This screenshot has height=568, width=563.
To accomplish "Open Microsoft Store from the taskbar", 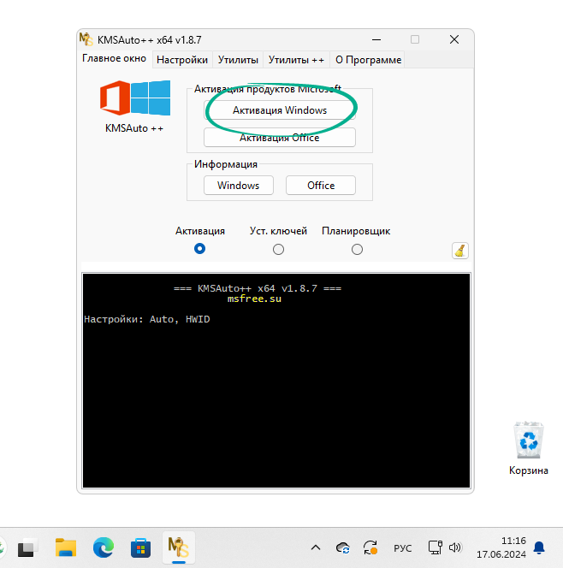I will 141,547.
